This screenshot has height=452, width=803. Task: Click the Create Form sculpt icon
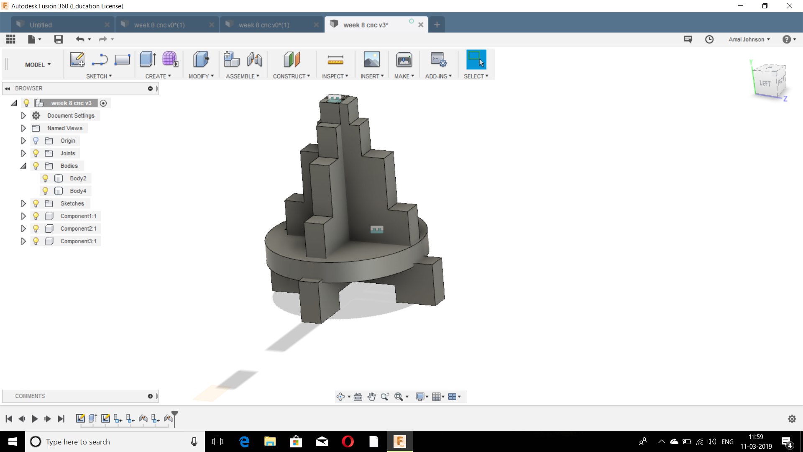pyautogui.click(x=170, y=60)
